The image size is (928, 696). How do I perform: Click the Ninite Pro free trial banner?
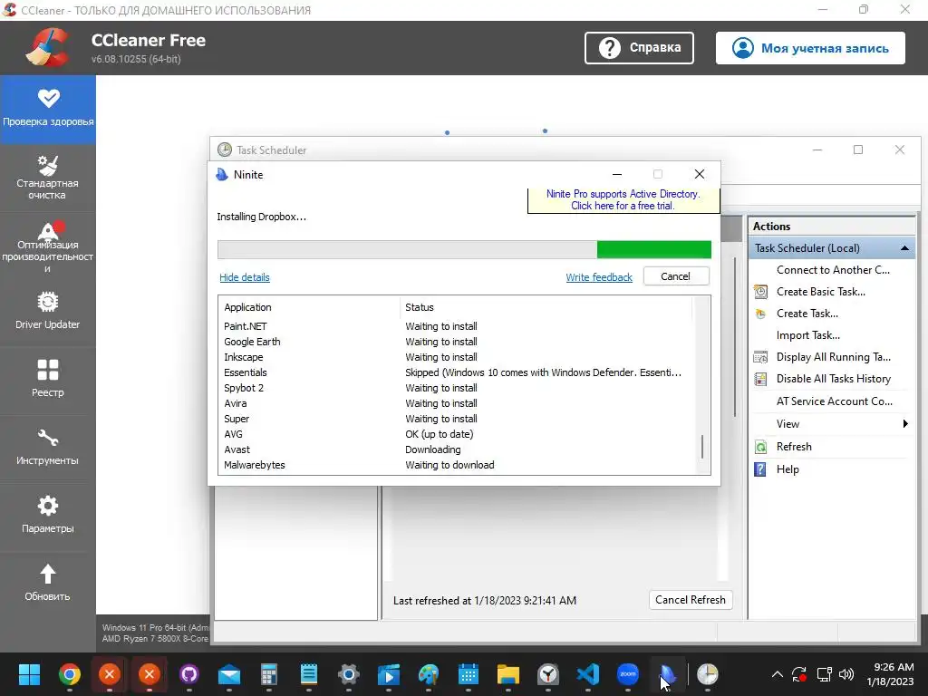623,200
